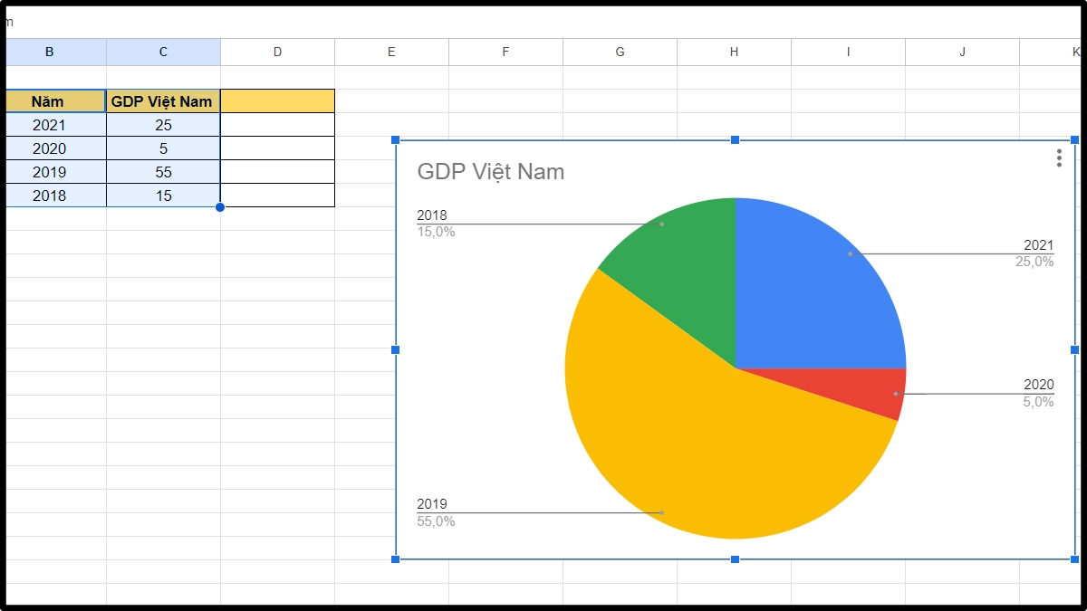Click the empty yellow header cell in column D
This screenshot has height=611, width=1087.
coord(277,101)
